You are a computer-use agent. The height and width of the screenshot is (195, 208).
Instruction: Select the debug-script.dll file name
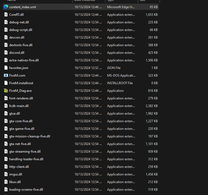(x=21, y=30)
